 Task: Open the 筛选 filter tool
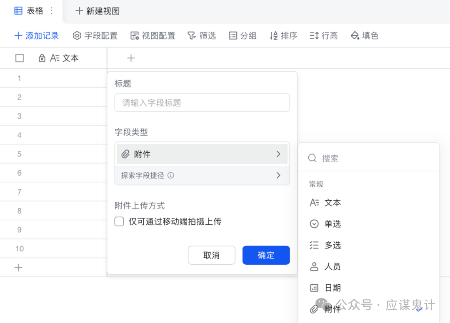click(x=202, y=36)
